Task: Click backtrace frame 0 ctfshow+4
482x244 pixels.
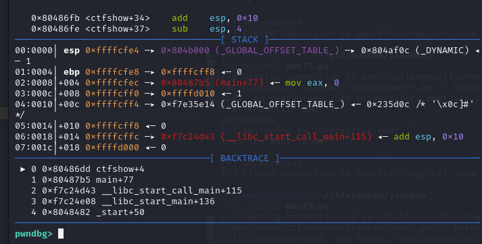Action: click(x=88, y=169)
